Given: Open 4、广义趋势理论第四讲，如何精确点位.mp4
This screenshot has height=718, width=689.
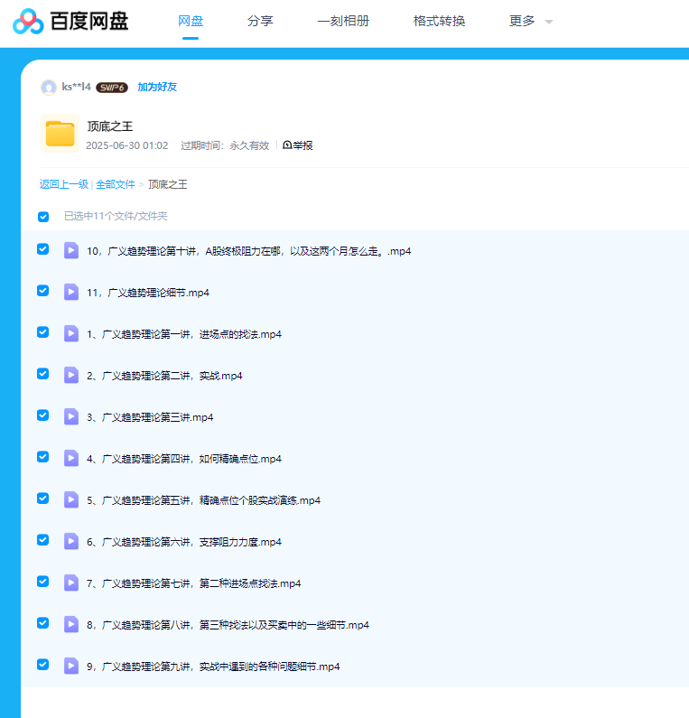Looking at the screenshot, I should [x=184, y=459].
